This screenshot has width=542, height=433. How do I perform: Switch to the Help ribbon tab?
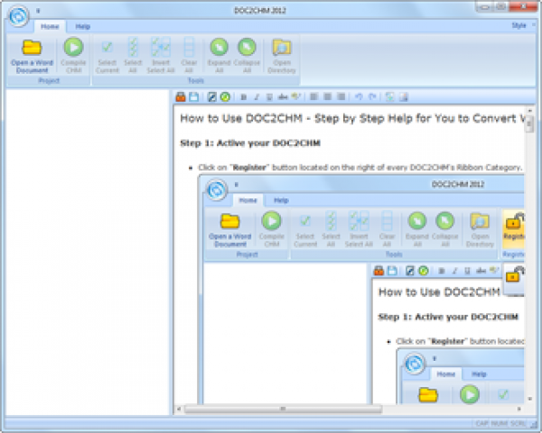coord(82,26)
